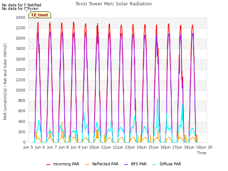Click the x-axis label Time

202,153
